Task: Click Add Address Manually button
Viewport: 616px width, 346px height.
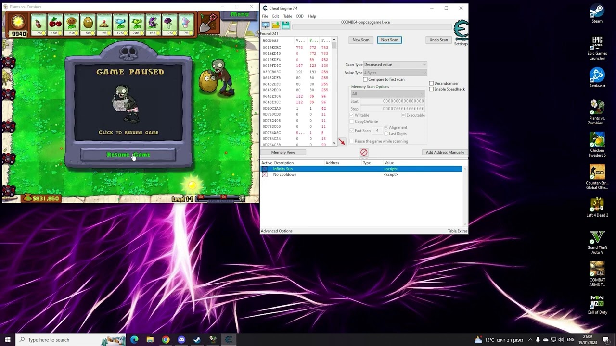Action: pos(445,152)
